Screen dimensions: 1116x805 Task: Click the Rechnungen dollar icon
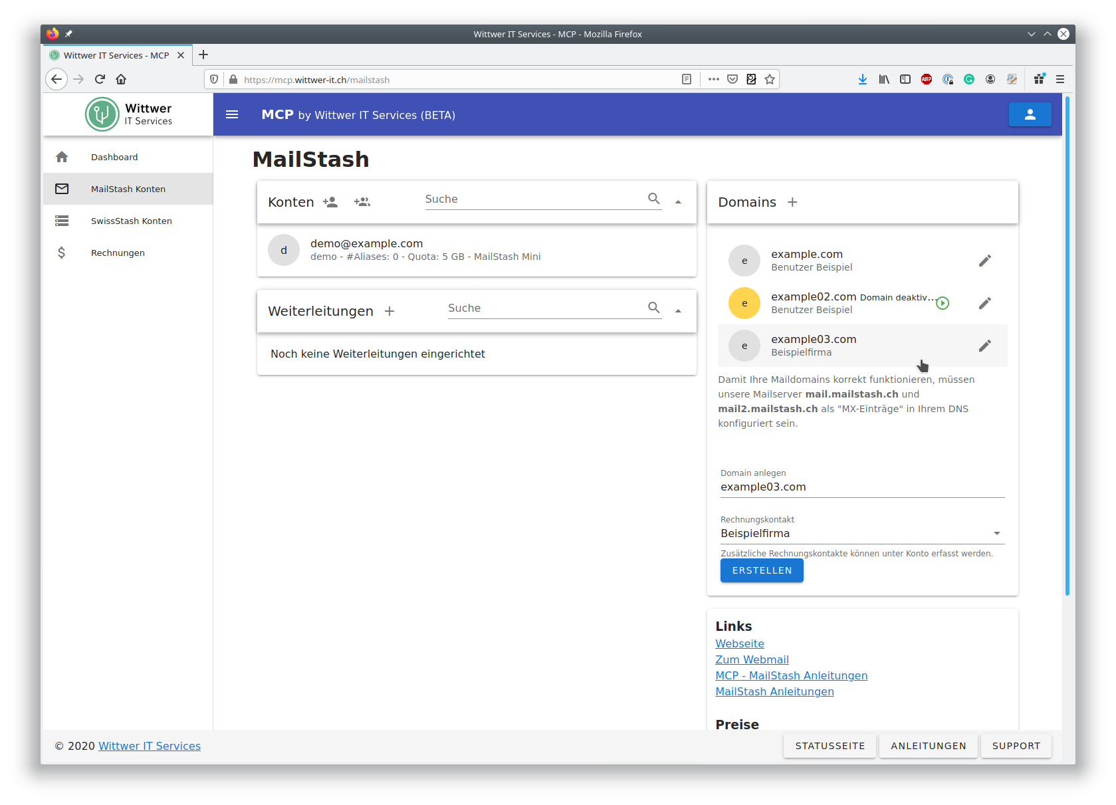pyautogui.click(x=62, y=253)
